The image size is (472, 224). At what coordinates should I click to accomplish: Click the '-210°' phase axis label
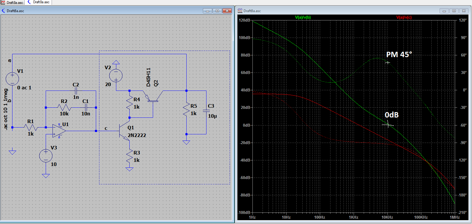pos(463,212)
